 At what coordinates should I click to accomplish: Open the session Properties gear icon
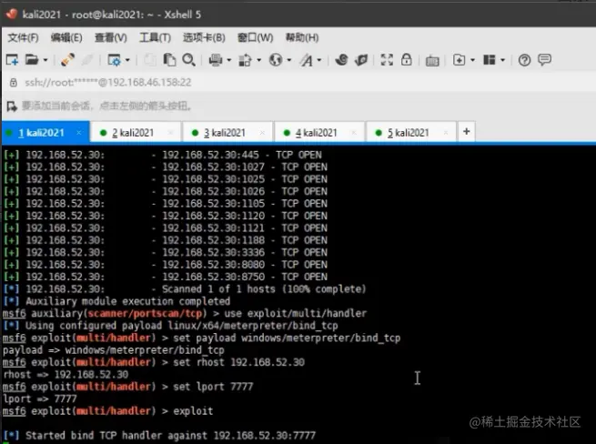pyautogui.click(x=114, y=60)
